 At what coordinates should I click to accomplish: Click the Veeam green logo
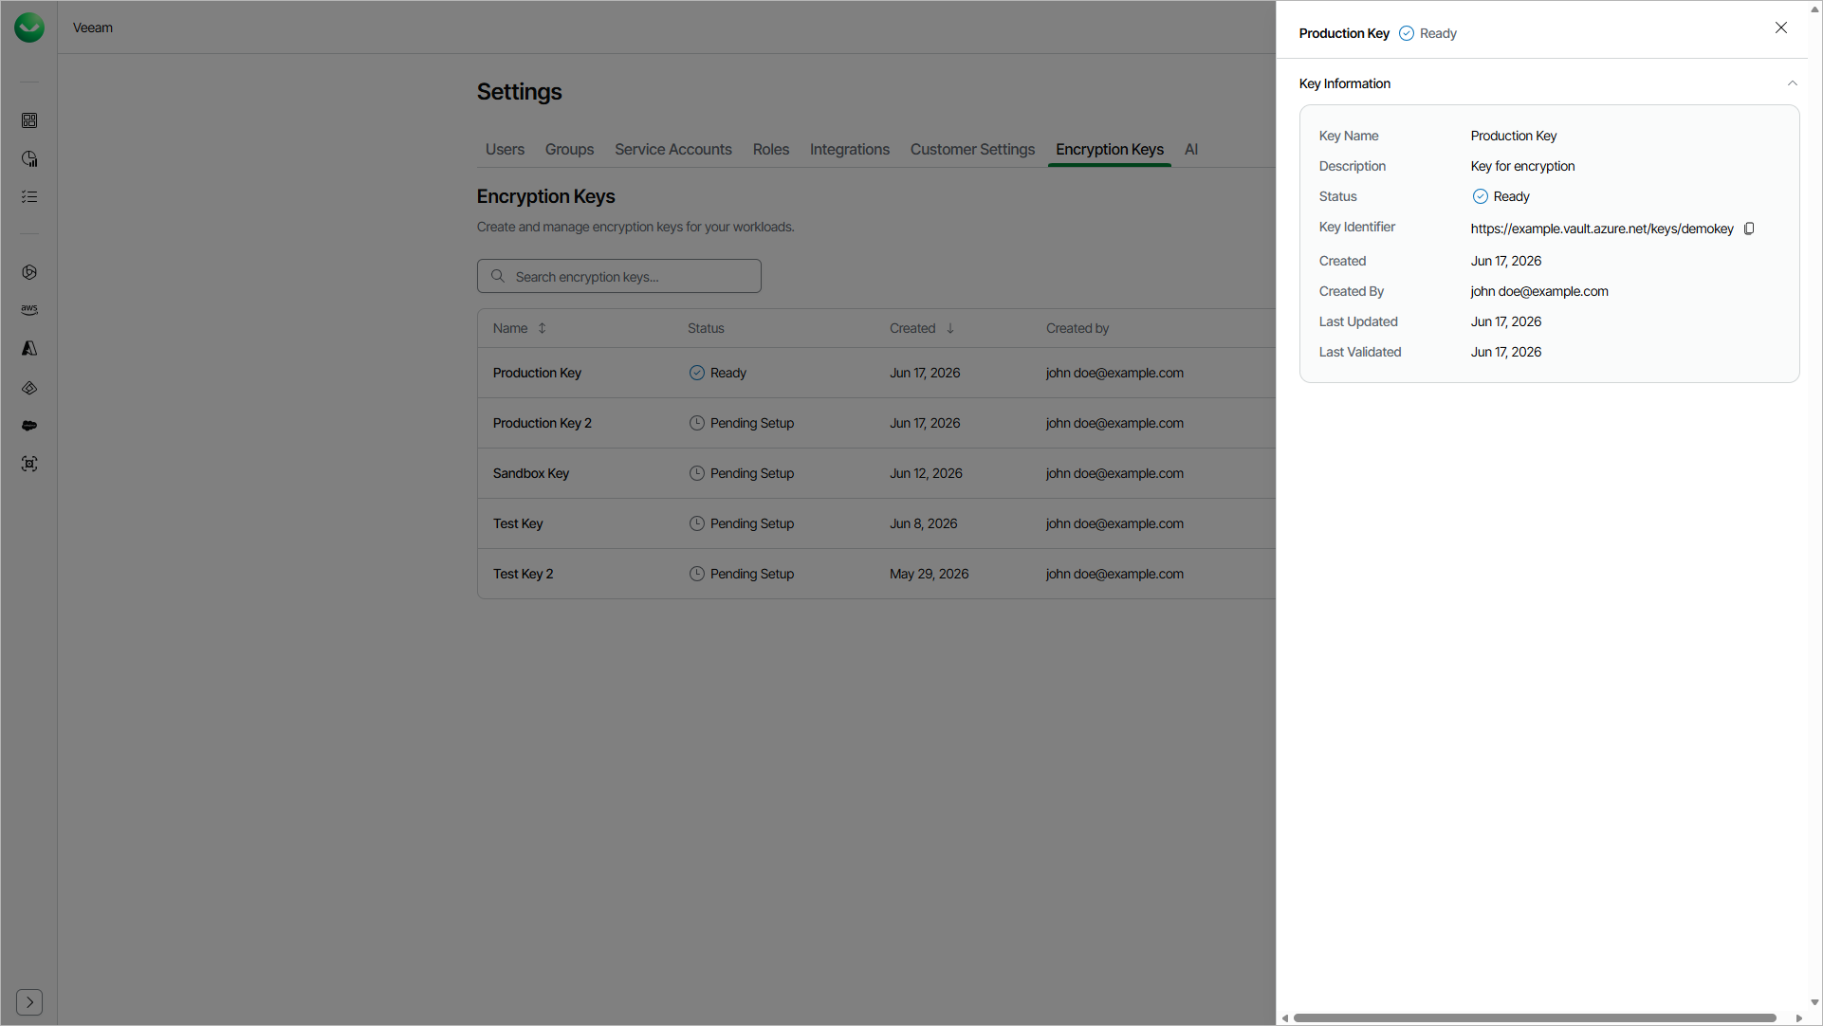[29, 27]
